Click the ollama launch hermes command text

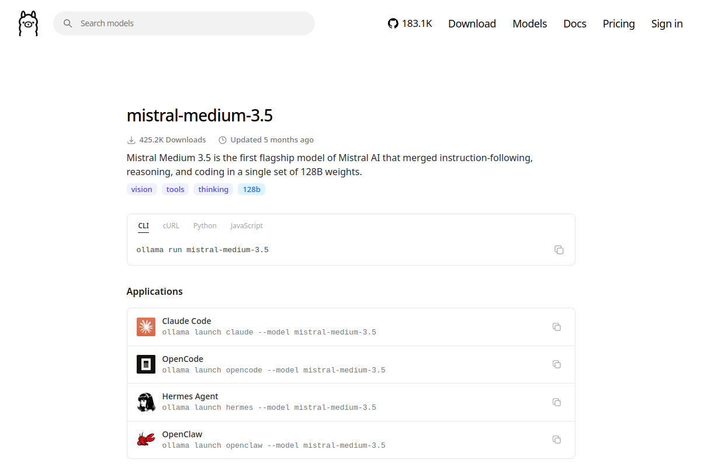[269, 407]
